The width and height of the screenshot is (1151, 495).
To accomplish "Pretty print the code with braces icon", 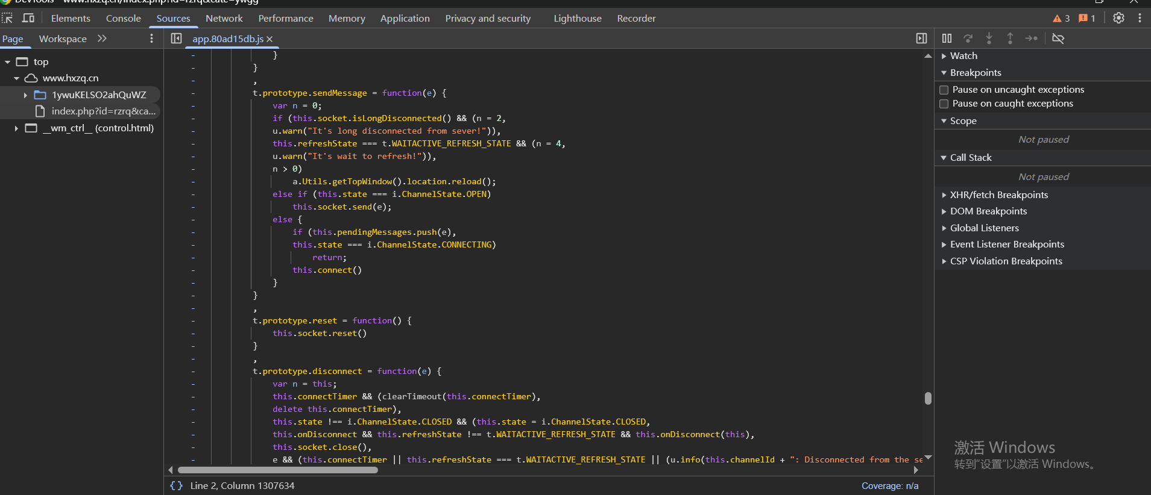I will 176,485.
